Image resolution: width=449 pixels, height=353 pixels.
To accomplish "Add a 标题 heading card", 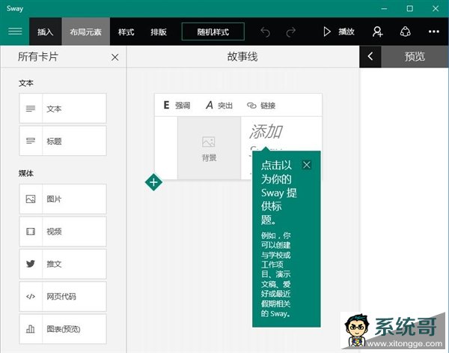I will click(x=63, y=141).
